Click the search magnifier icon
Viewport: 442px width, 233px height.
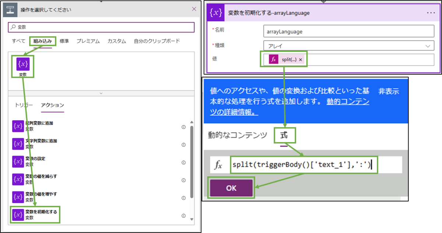13,27
